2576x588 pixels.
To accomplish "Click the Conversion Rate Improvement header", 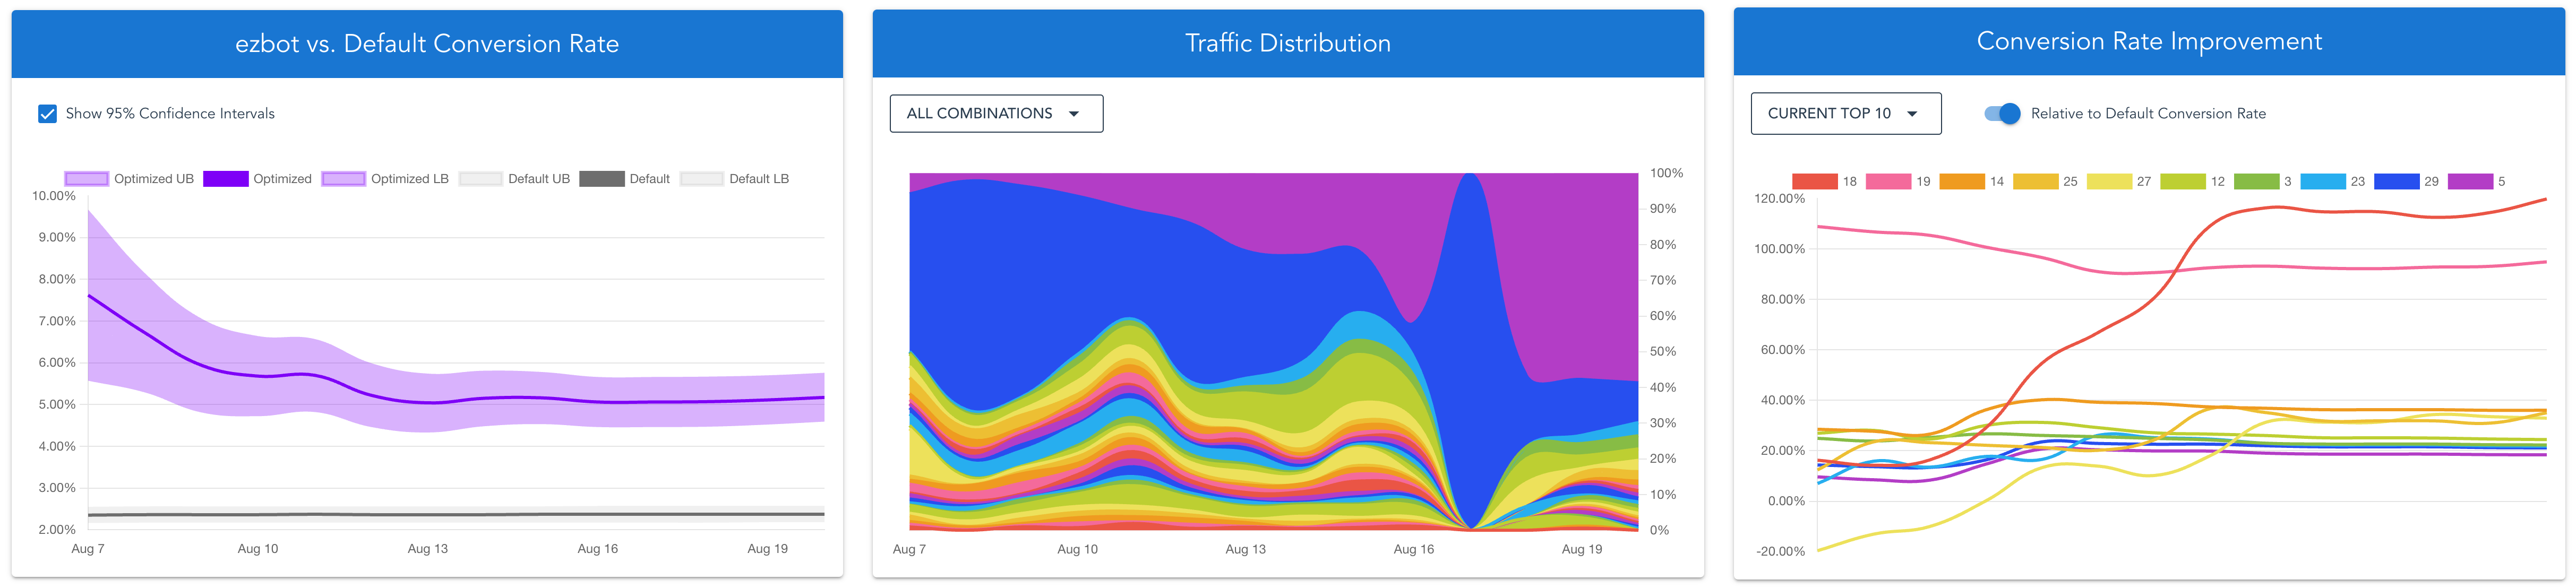I will (2149, 41).
